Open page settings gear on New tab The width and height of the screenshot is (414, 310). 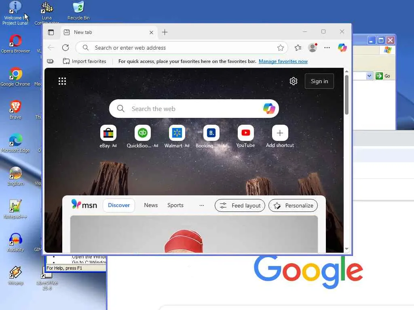pyautogui.click(x=294, y=81)
